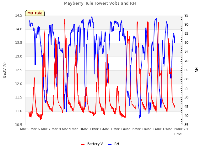Click the 70 right axis value
The height and width of the screenshot is (150, 201).
pyautogui.click(x=186, y=61)
